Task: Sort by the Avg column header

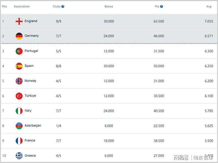Action: click(x=209, y=7)
